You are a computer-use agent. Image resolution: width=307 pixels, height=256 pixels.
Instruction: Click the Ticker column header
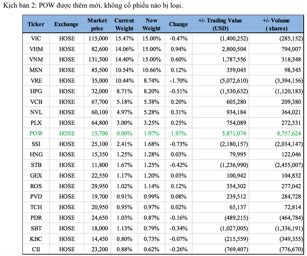36,24
